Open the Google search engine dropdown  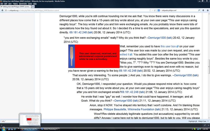[159, 10]
